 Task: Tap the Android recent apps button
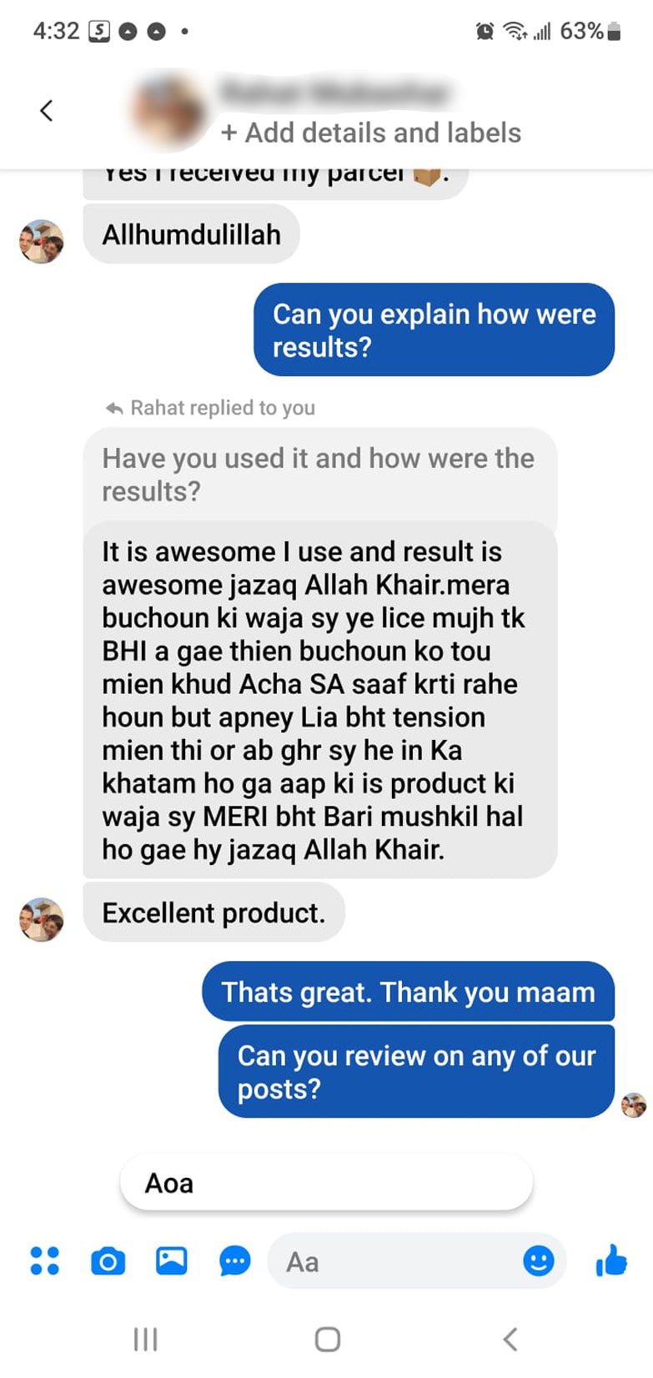[x=145, y=1339]
